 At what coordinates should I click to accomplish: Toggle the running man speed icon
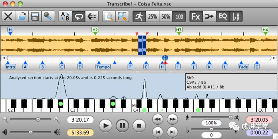click(x=139, y=17)
